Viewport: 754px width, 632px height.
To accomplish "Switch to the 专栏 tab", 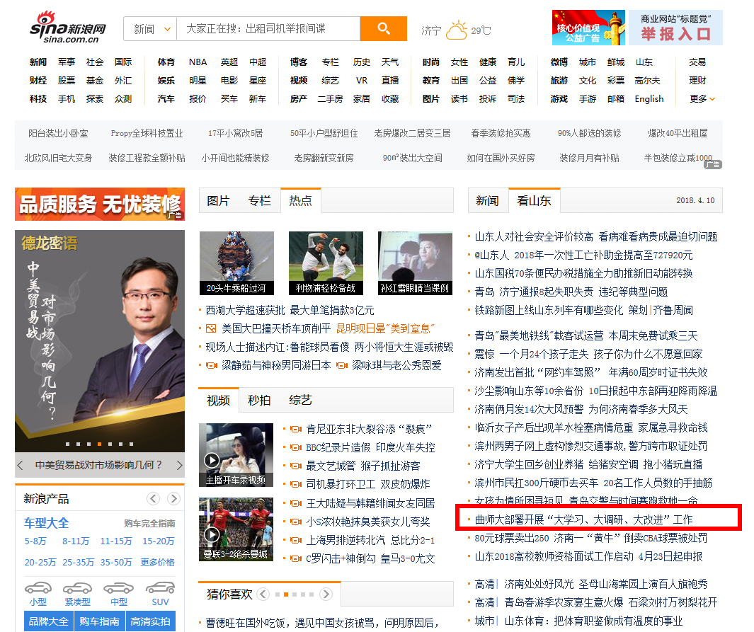I will coord(259,200).
